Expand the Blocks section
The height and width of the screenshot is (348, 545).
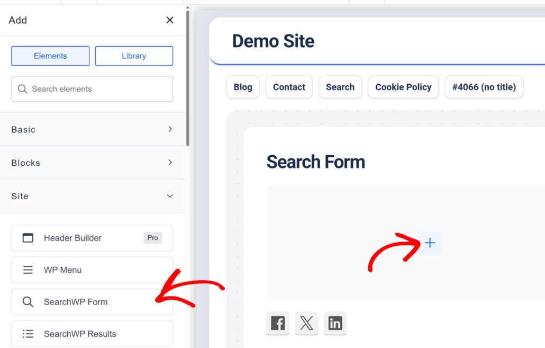[x=92, y=163]
